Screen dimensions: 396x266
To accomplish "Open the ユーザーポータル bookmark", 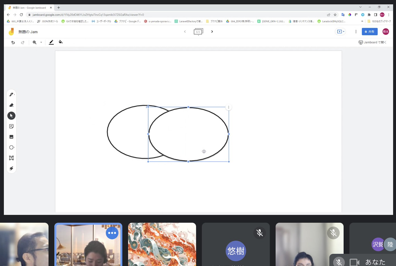I will tap(101, 21).
